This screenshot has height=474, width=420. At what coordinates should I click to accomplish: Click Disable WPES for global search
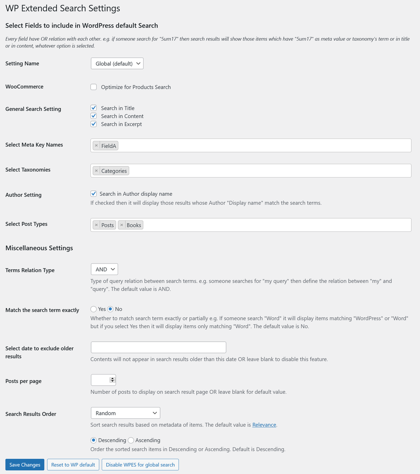point(140,465)
